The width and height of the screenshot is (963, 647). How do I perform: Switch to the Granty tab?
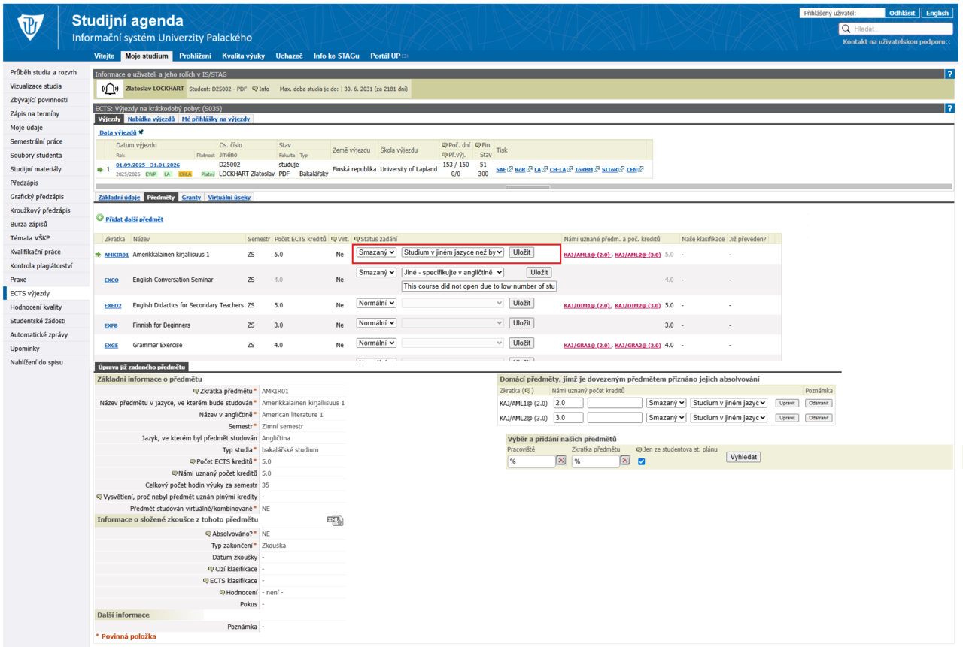click(x=191, y=198)
